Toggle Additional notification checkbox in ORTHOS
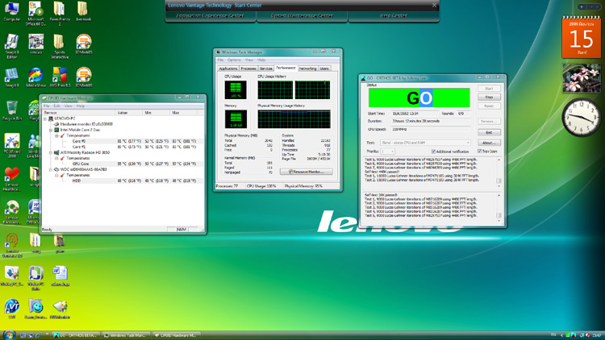The height and width of the screenshot is (340, 605). [433, 151]
